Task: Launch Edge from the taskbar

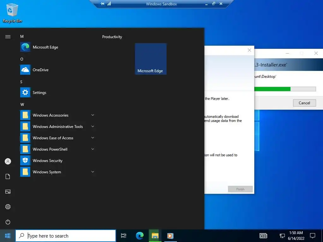Action: 140,236
